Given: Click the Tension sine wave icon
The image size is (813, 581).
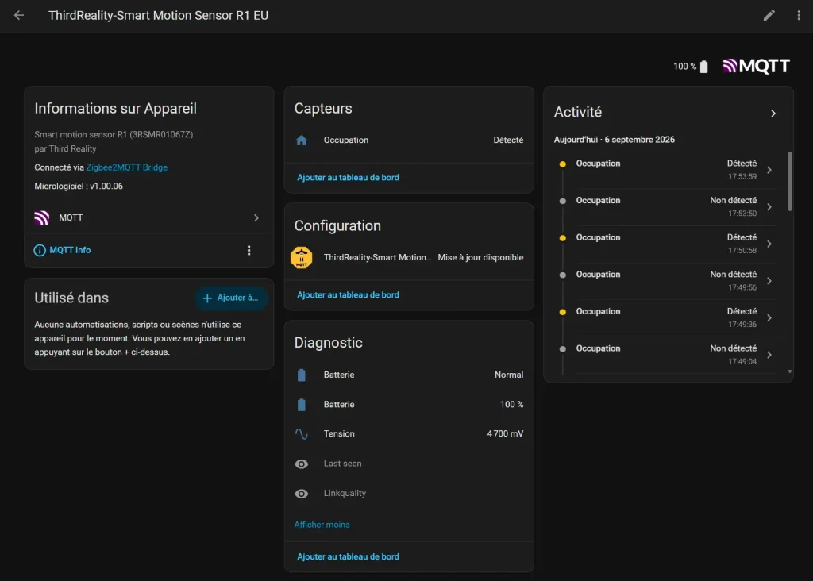Looking at the screenshot, I should click(301, 434).
